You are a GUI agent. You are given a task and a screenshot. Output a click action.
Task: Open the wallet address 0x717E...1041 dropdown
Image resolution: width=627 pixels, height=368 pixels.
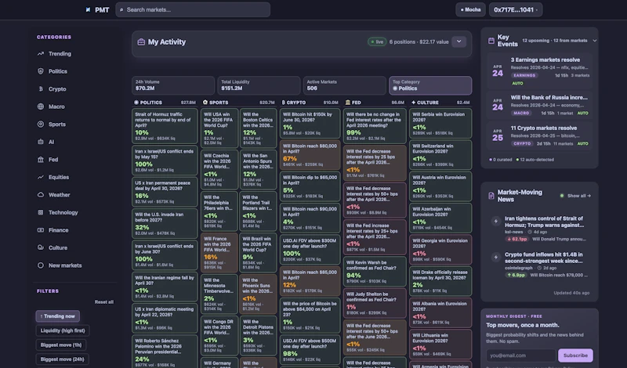click(516, 9)
